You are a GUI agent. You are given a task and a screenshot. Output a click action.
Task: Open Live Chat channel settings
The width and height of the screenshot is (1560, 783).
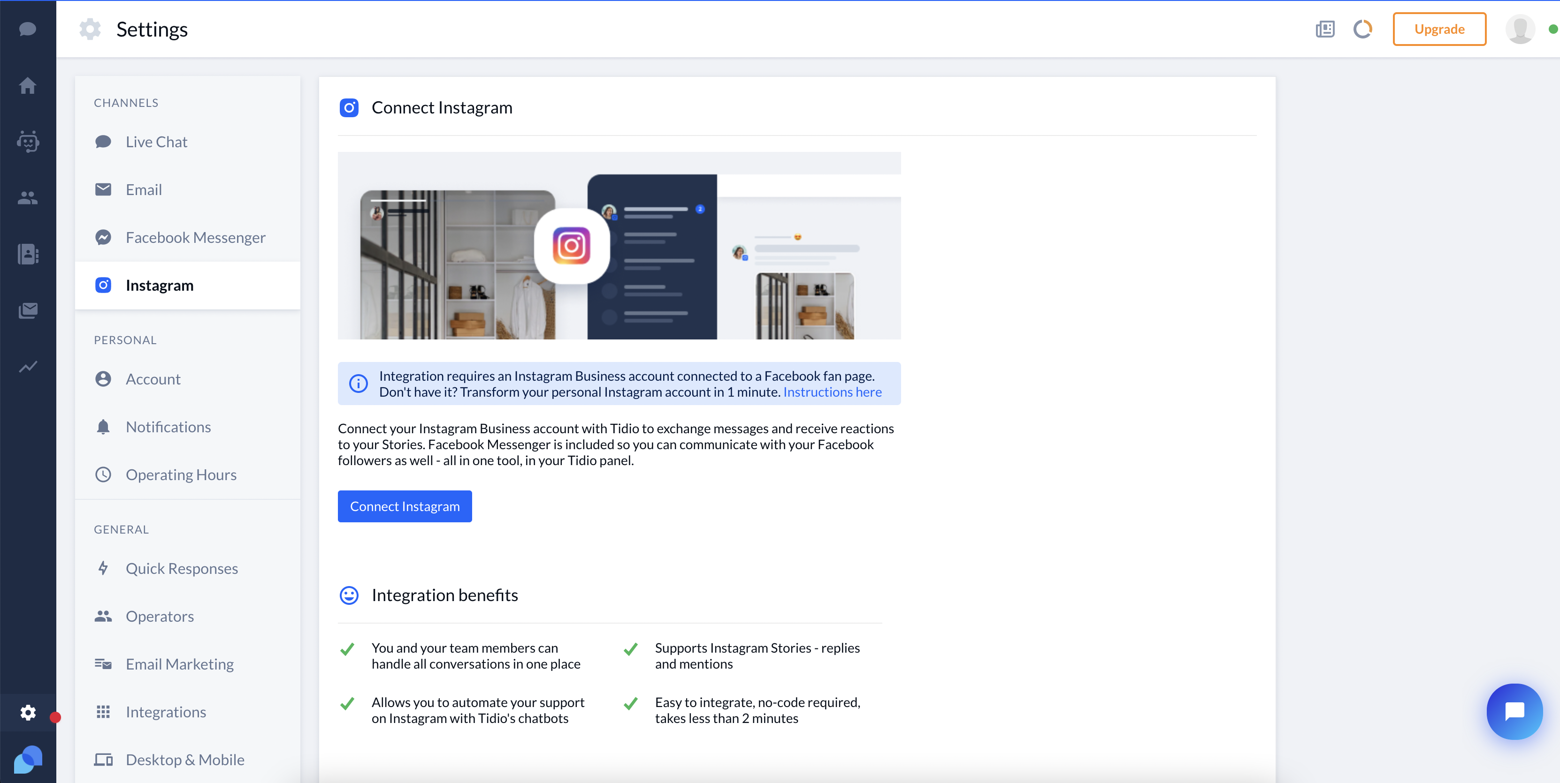click(x=188, y=142)
